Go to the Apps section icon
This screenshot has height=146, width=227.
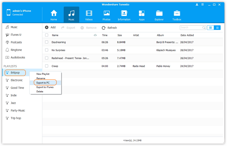[142, 13]
